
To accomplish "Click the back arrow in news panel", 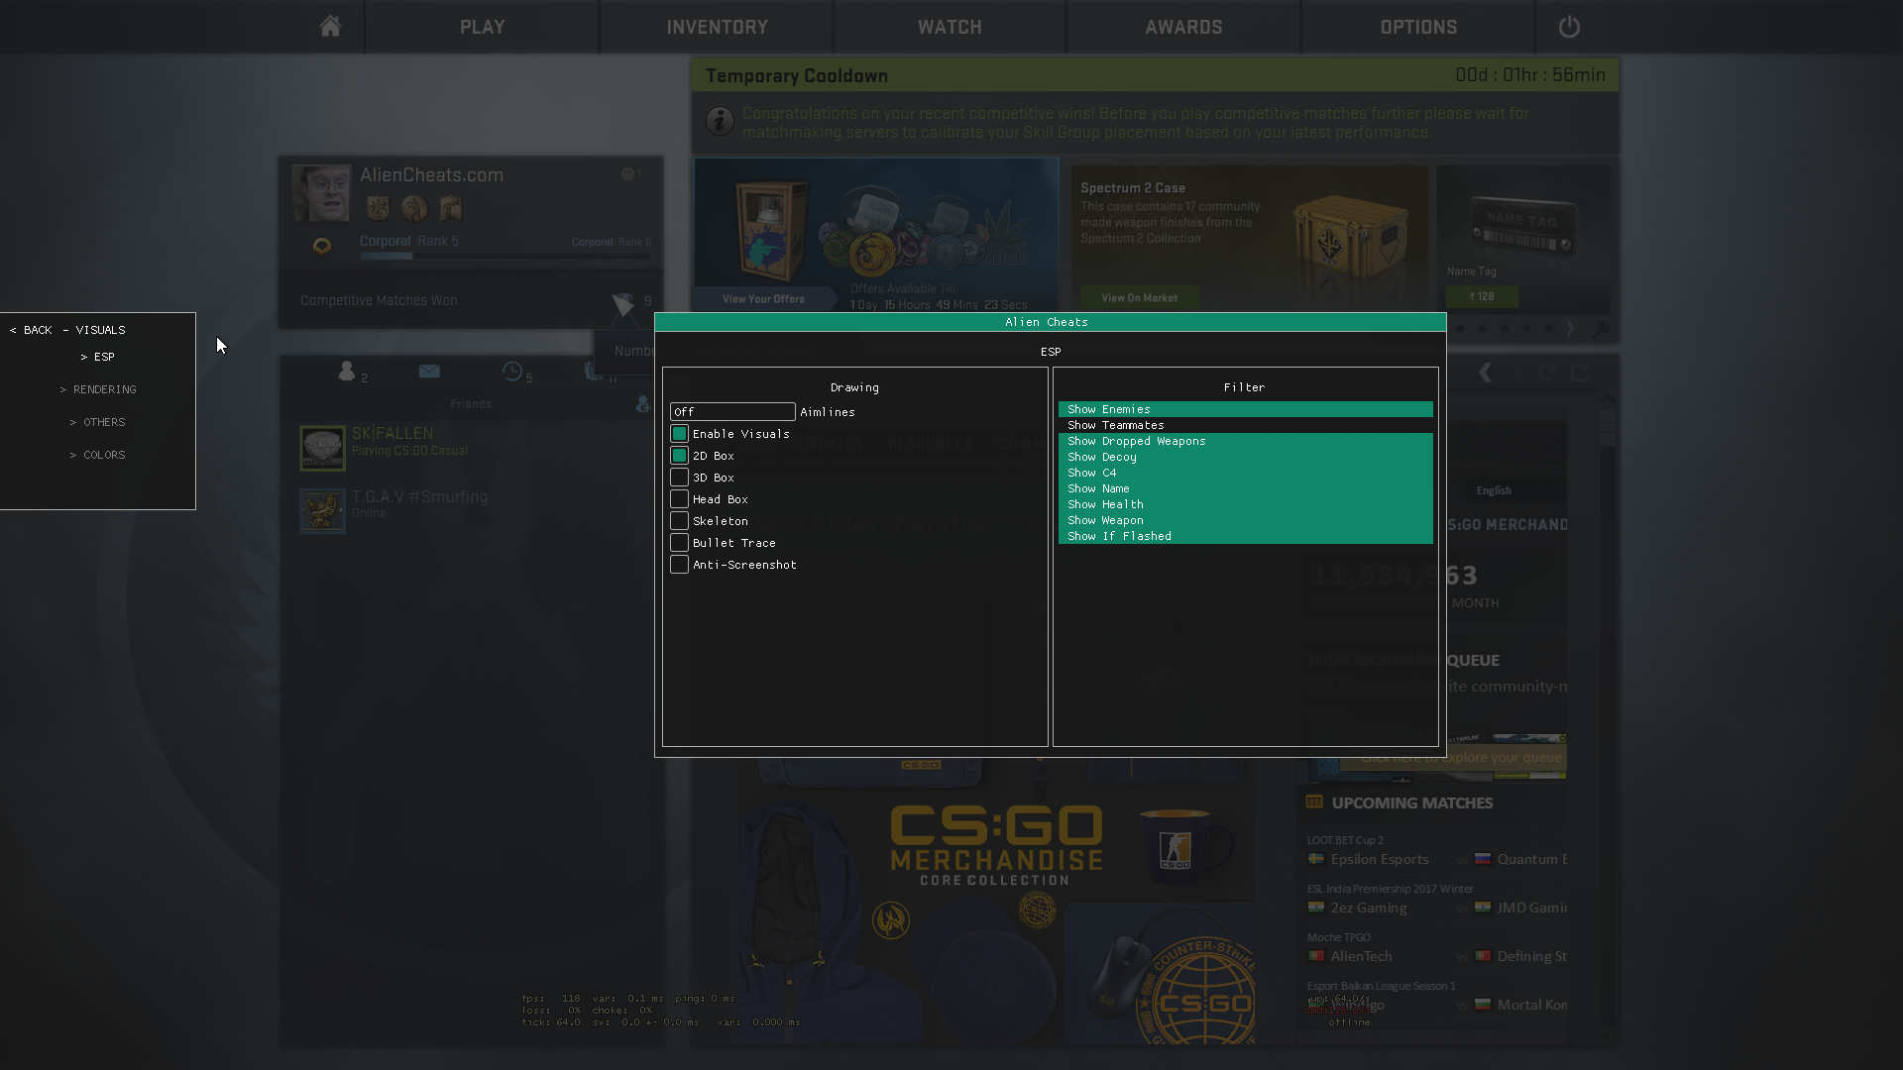I will point(1485,373).
